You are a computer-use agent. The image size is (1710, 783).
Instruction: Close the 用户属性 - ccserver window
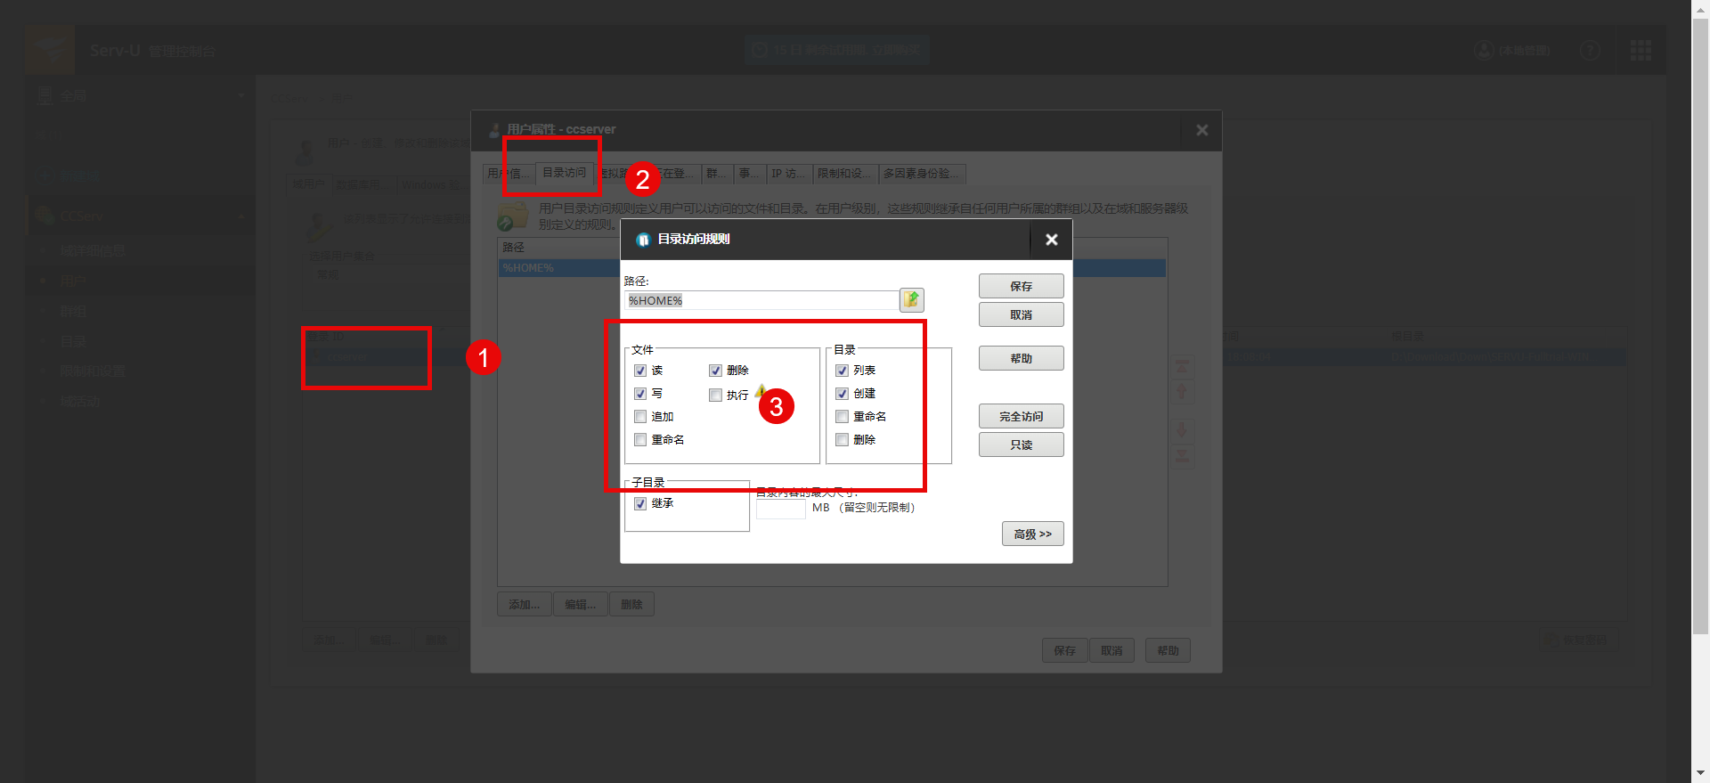point(1201,130)
